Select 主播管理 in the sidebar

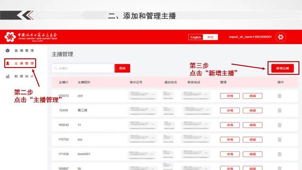click(x=24, y=63)
